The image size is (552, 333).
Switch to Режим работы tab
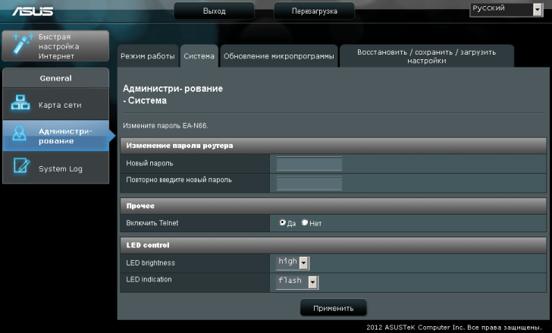coord(147,56)
